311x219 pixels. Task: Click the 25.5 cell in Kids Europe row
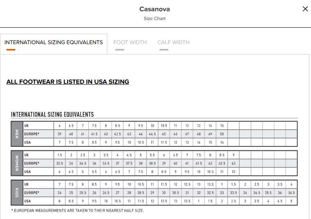coord(83,193)
